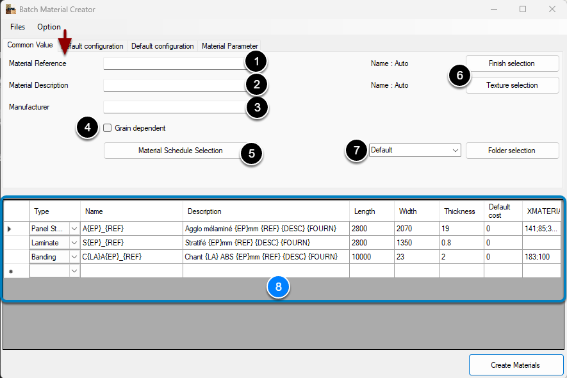The width and height of the screenshot is (567, 378).
Task: Click the Width column header
Action: [x=416, y=211]
